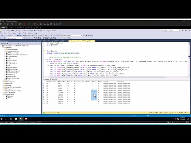The width and height of the screenshot is (191, 143).
Task: Expand the Security folder node
Action: pyautogui.click(x=3, y=80)
